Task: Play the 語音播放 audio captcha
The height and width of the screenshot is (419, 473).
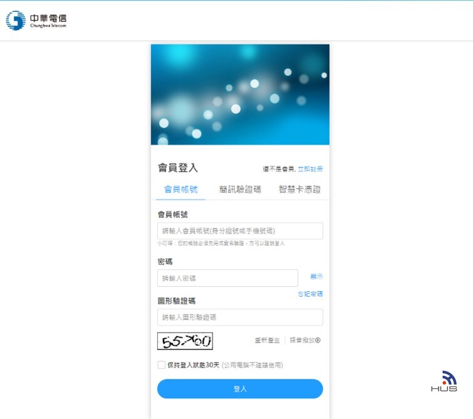Action: (305, 340)
